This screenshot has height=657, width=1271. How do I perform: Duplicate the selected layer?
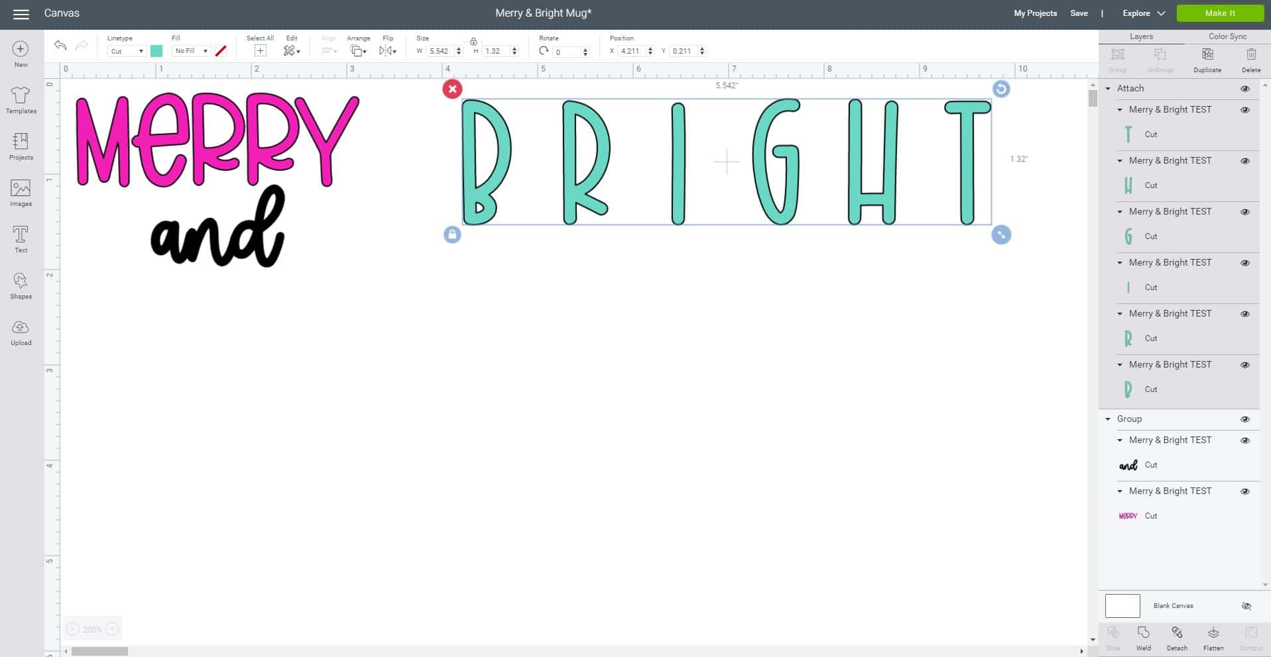(1207, 60)
